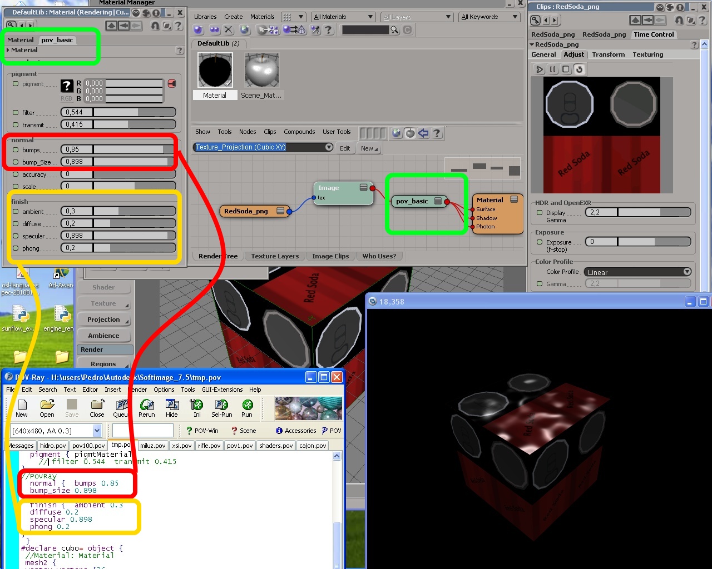Image resolution: width=712 pixels, height=569 pixels.
Task: Toggle the bumps animation marker
Action: [16, 149]
